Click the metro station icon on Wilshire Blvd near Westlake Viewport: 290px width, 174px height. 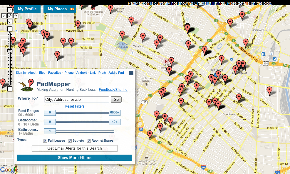pos(133,53)
